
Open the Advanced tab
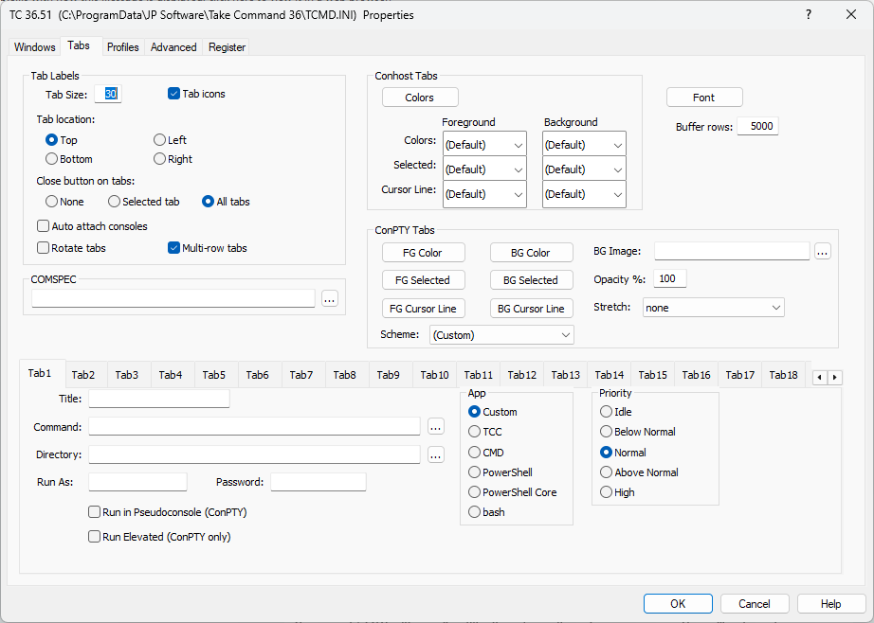click(173, 47)
